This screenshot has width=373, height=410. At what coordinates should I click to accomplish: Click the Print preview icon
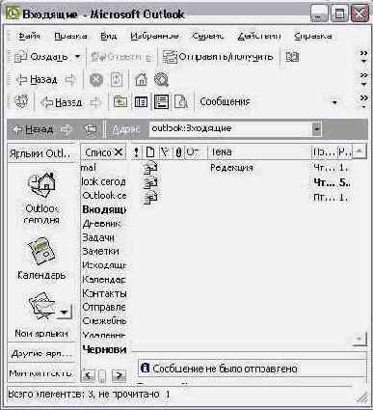181,102
